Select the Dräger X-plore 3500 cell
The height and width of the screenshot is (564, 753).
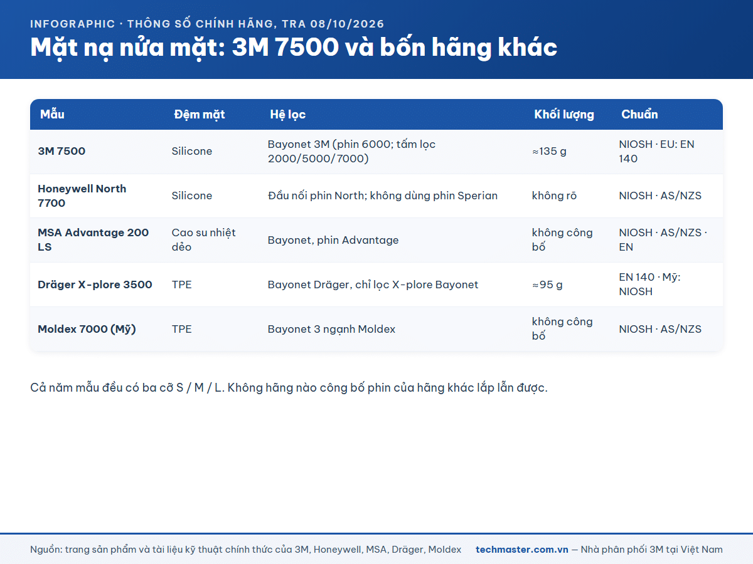(95, 285)
